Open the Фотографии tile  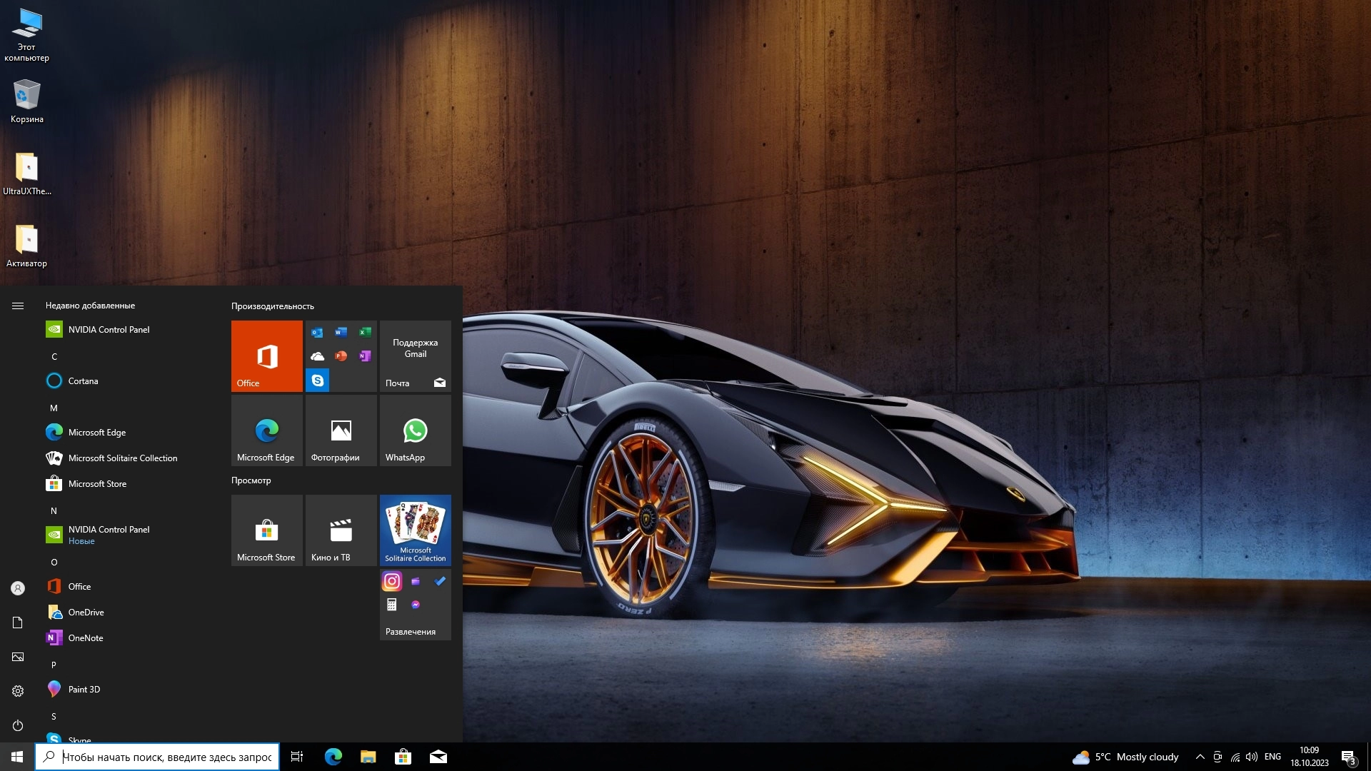pyautogui.click(x=341, y=430)
